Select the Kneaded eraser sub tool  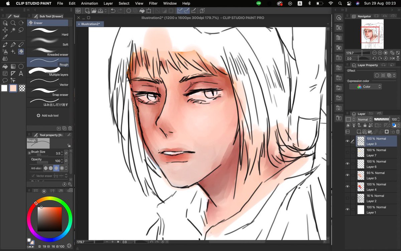pos(48,52)
